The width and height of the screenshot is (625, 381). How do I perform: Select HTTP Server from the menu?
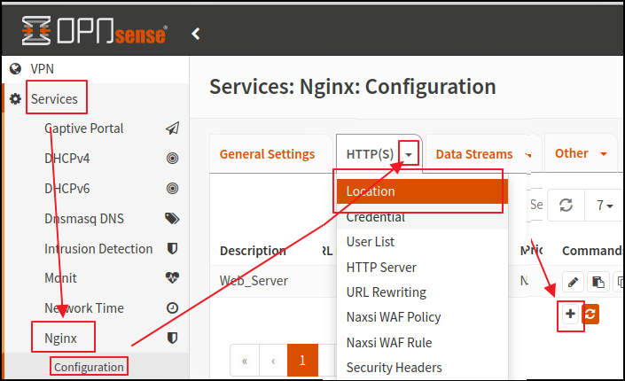point(422,267)
